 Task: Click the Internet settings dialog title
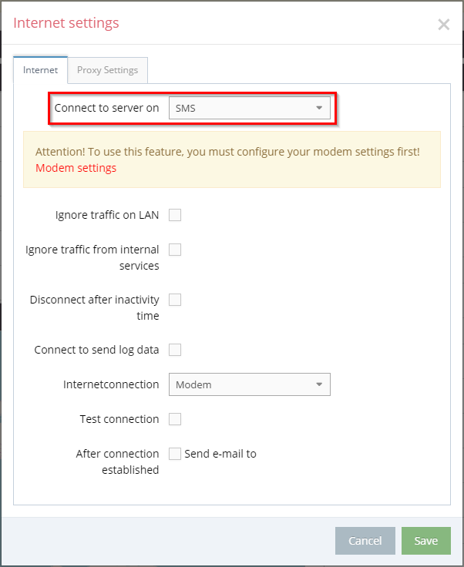(x=66, y=23)
